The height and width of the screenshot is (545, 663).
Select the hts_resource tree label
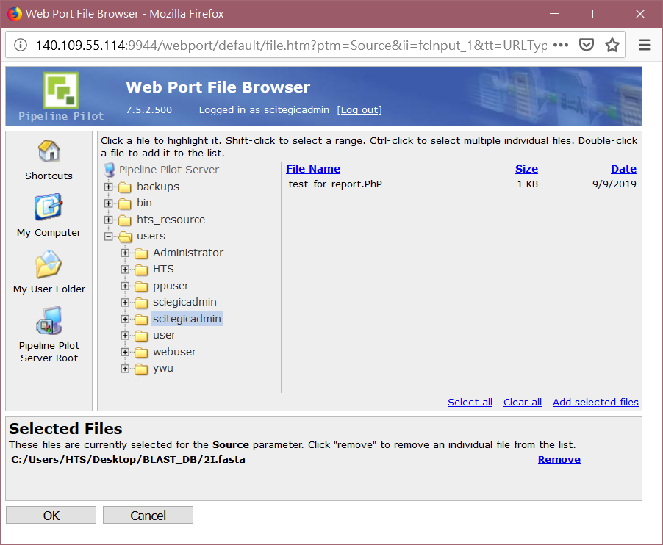(171, 220)
